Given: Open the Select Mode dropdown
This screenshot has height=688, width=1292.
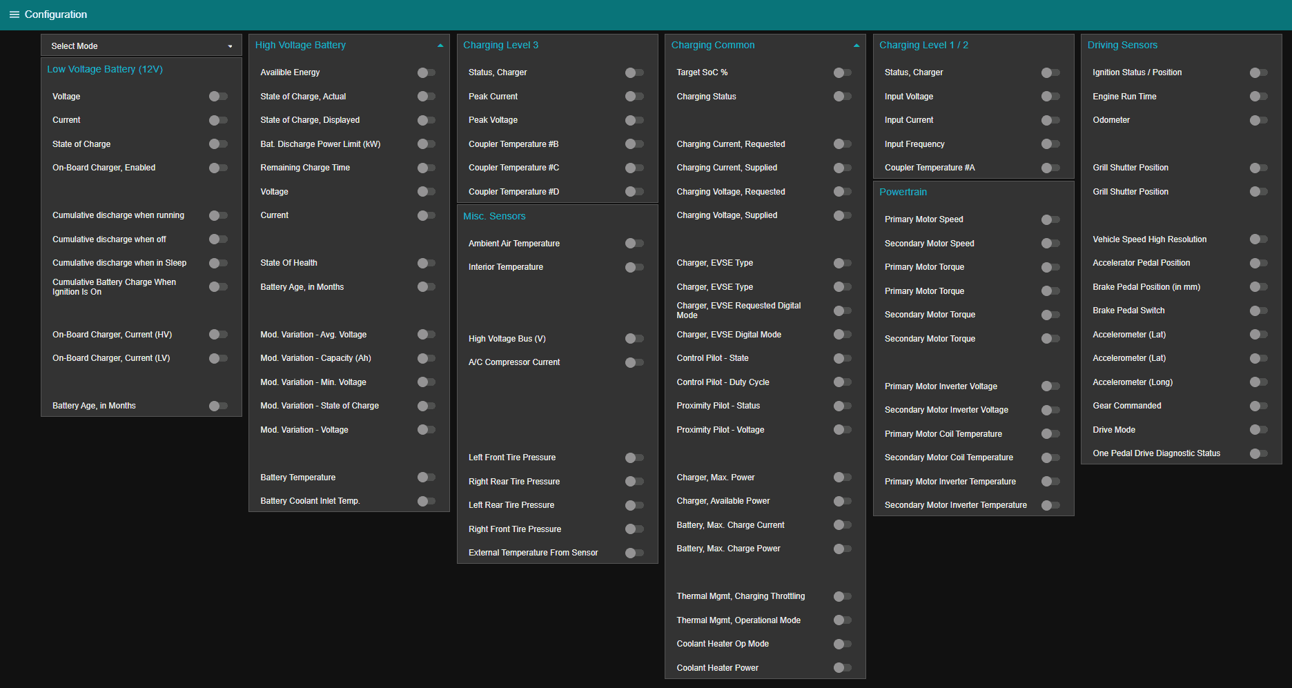Looking at the screenshot, I should 141,46.
